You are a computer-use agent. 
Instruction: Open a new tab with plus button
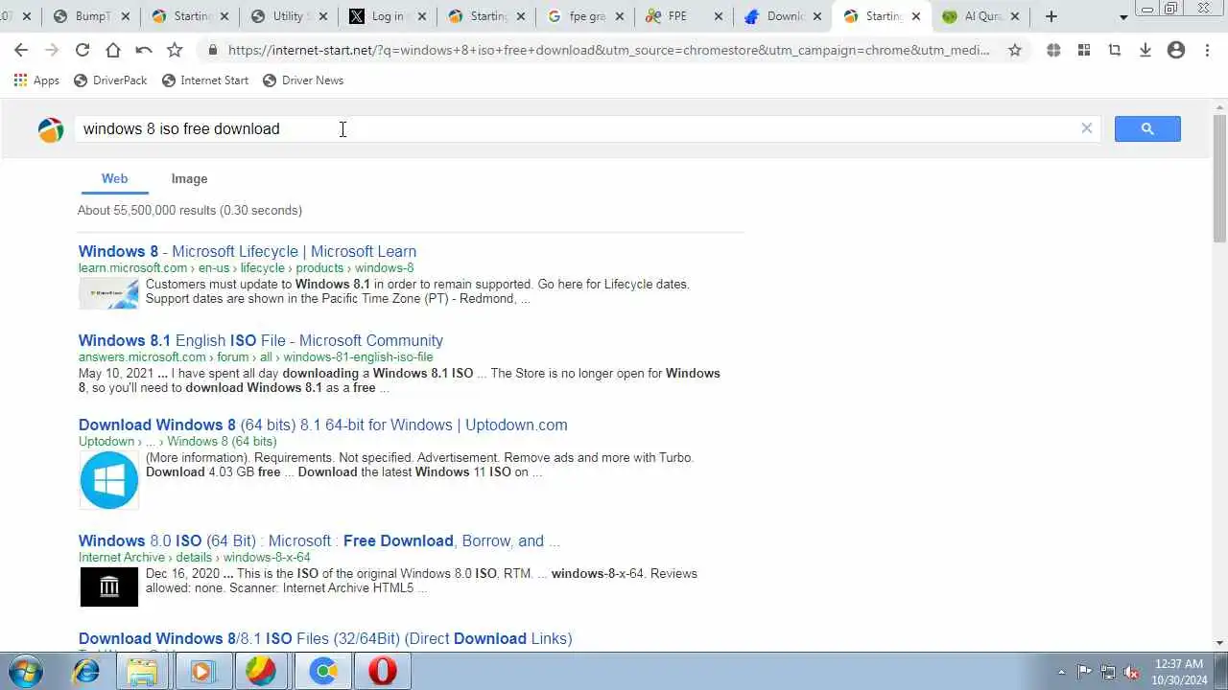[x=1051, y=16]
